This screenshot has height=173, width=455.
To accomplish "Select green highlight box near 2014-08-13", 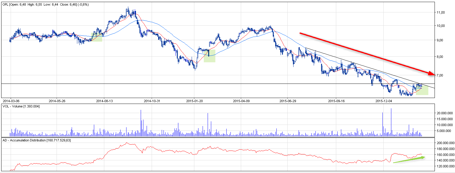I will [x=97, y=37].
